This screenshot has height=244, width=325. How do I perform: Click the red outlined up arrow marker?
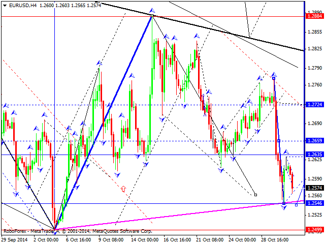[123, 189]
